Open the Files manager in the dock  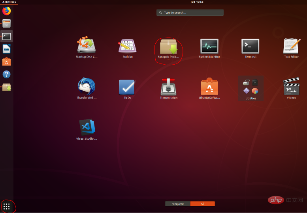tap(6, 23)
